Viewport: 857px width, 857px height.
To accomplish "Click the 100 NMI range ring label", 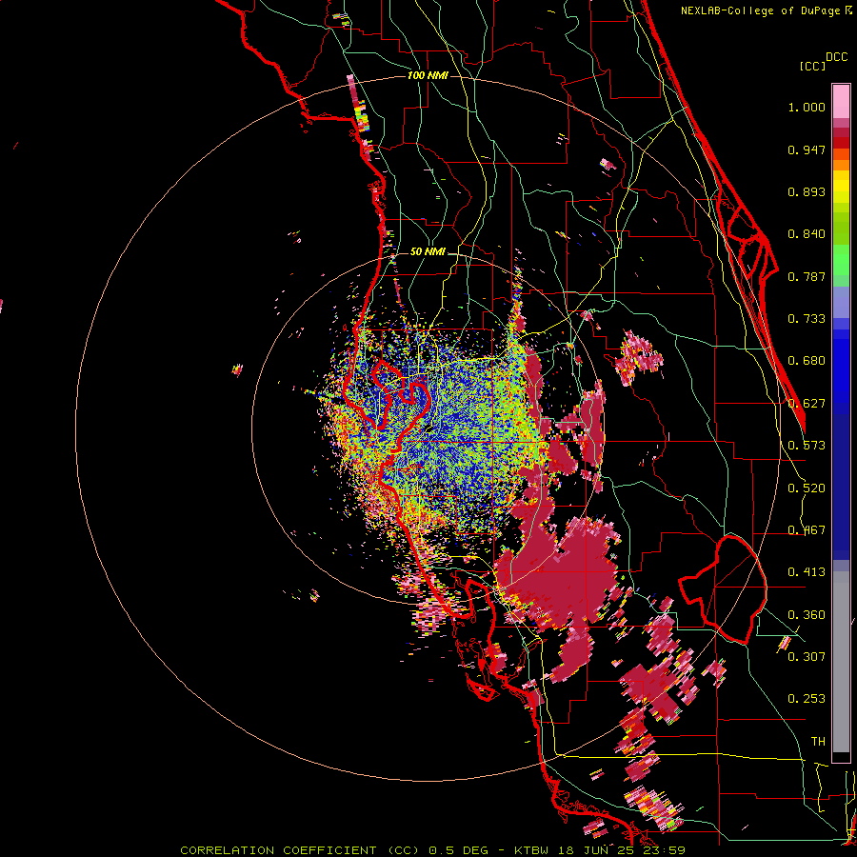I will pos(428,75).
